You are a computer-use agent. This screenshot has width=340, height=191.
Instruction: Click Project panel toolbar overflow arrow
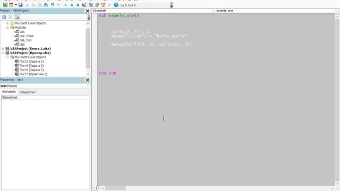click(89, 18)
